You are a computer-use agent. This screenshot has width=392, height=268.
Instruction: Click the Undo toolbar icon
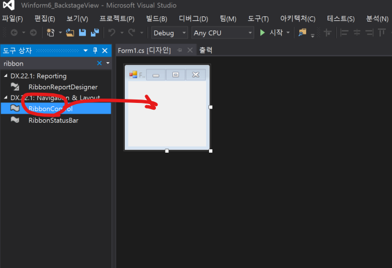(112, 33)
